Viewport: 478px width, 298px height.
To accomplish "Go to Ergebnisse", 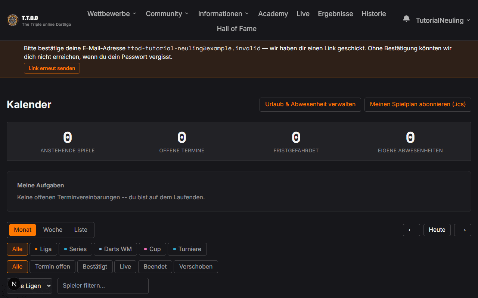I will [x=335, y=14].
